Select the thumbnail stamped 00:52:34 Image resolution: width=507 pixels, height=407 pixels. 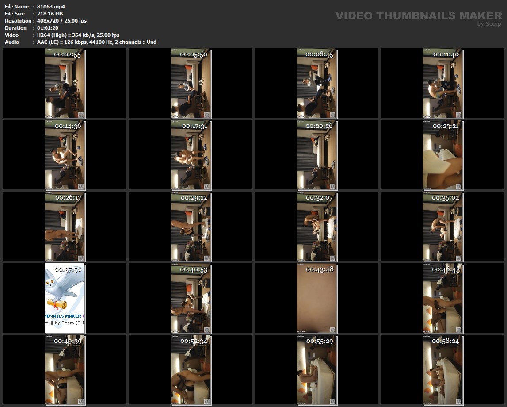coord(191,370)
